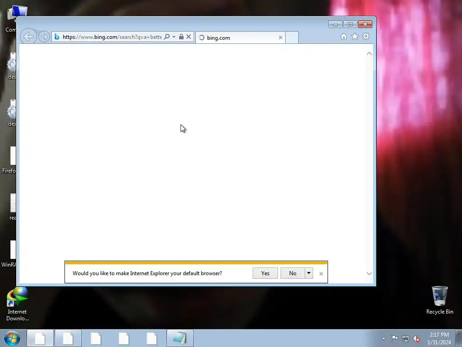
Task: Open the clock showing 2:17 PM
Action: [439, 338]
